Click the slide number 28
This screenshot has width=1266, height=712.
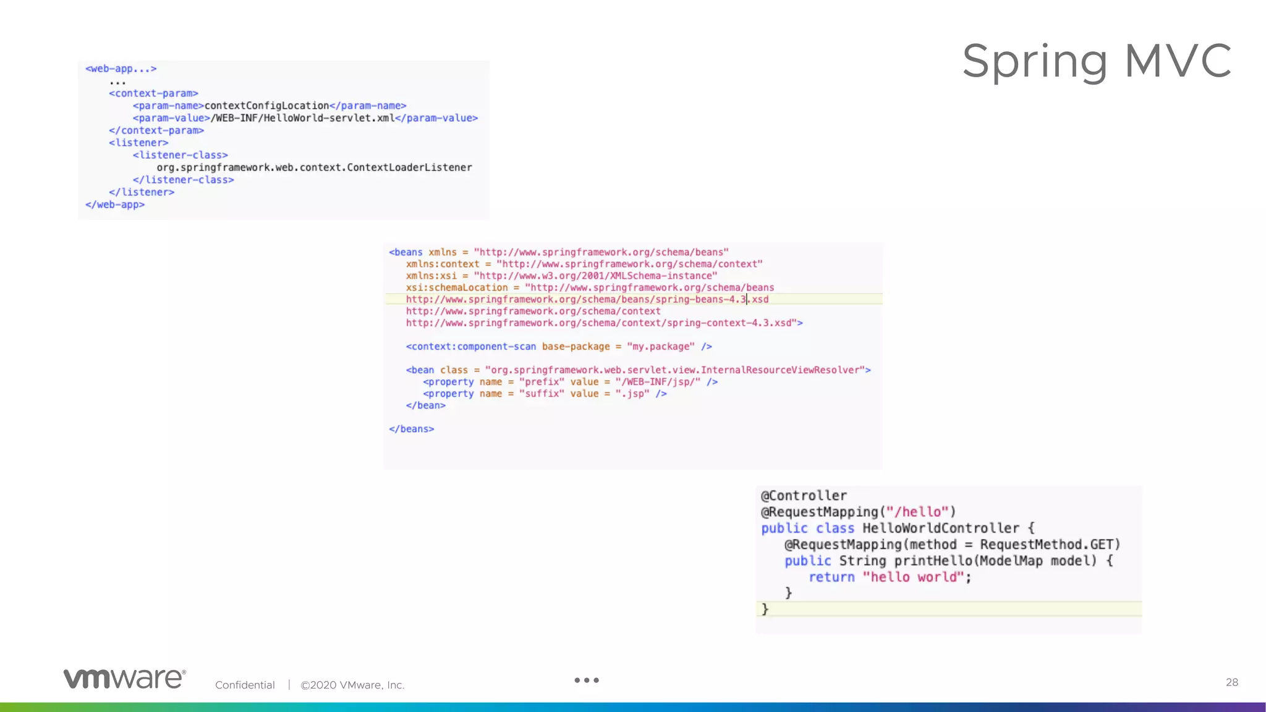click(1231, 682)
